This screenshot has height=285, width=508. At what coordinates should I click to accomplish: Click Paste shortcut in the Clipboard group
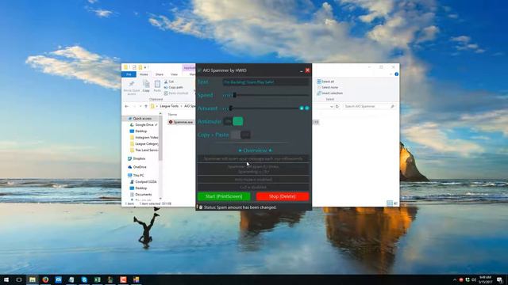(x=176, y=93)
